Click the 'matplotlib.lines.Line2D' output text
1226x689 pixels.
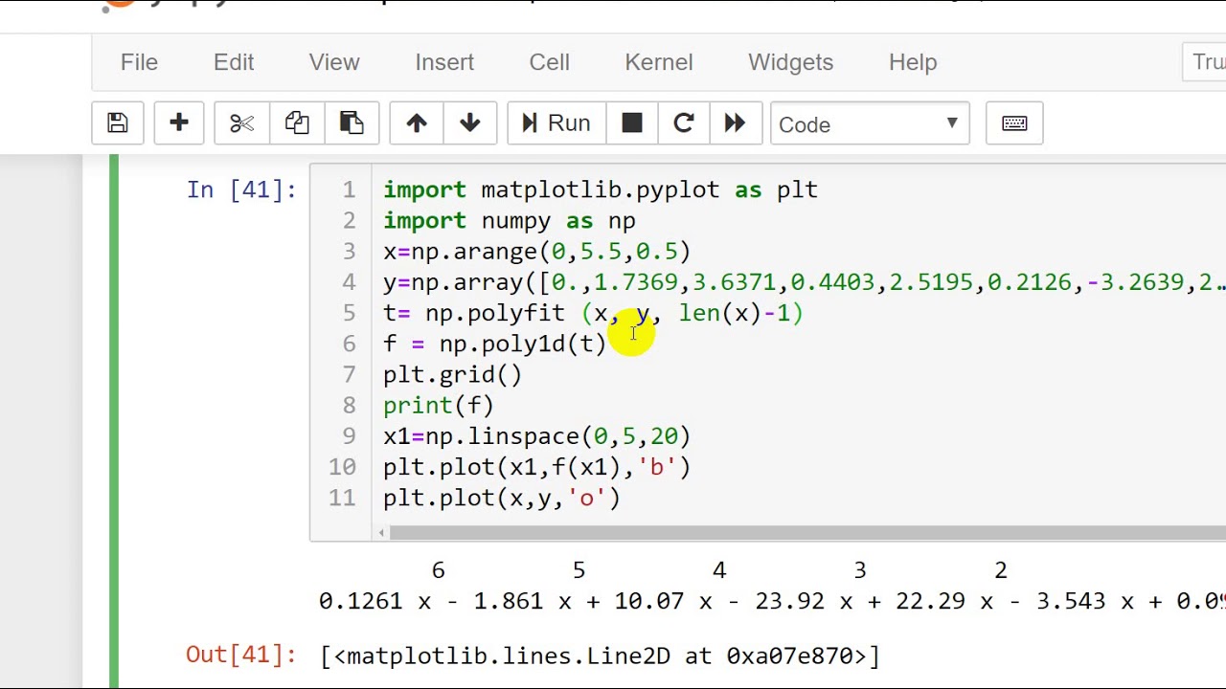tap(600, 656)
